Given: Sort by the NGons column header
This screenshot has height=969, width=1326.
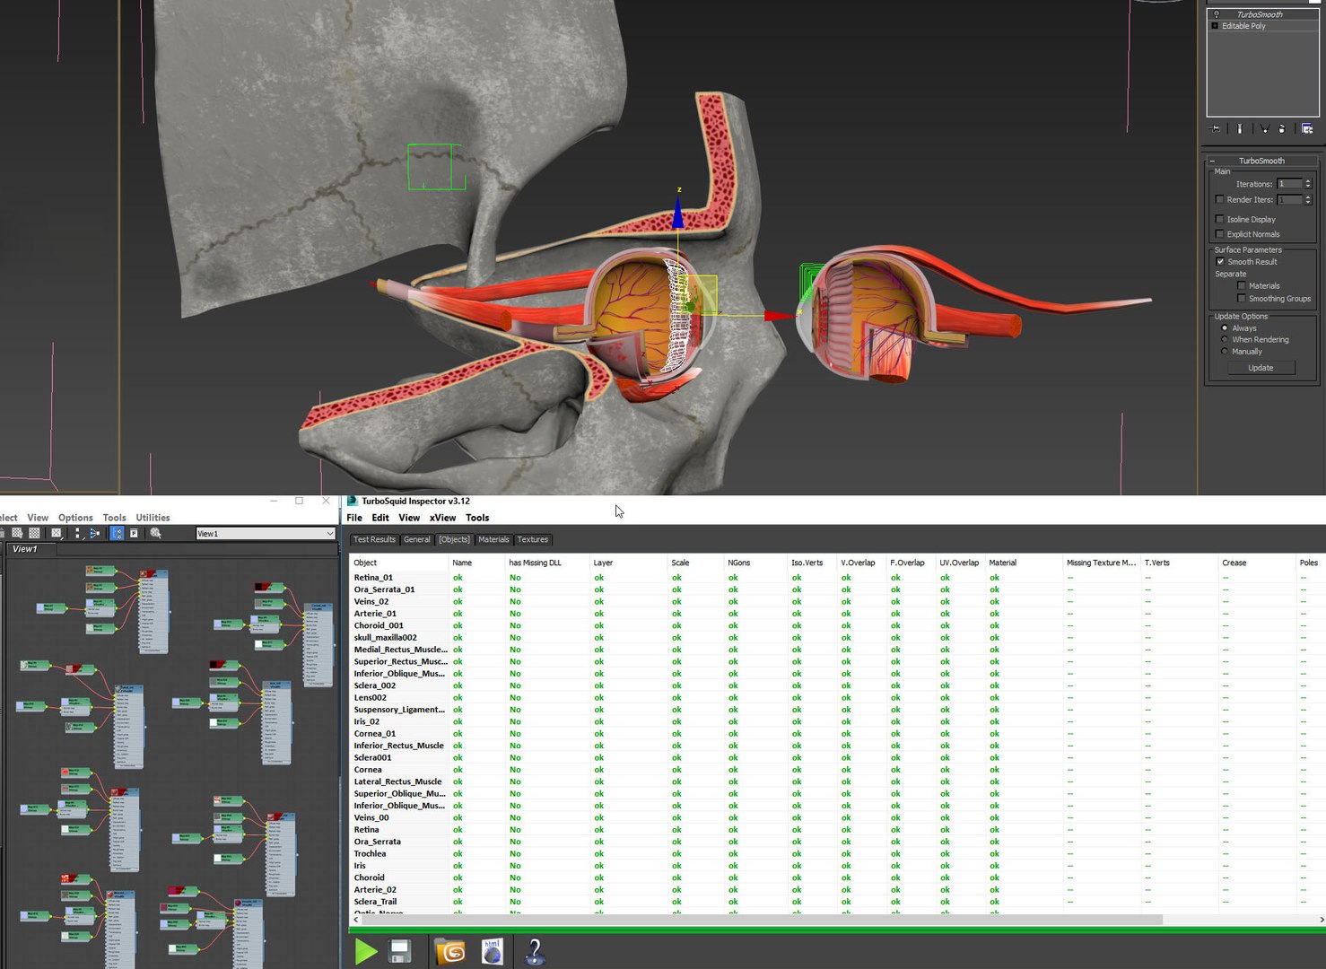Looking at the screenshot, I should tap(755, 563).
